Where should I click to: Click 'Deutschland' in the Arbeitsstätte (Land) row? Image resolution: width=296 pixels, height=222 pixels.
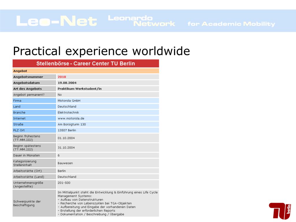(x=67, y=177)
